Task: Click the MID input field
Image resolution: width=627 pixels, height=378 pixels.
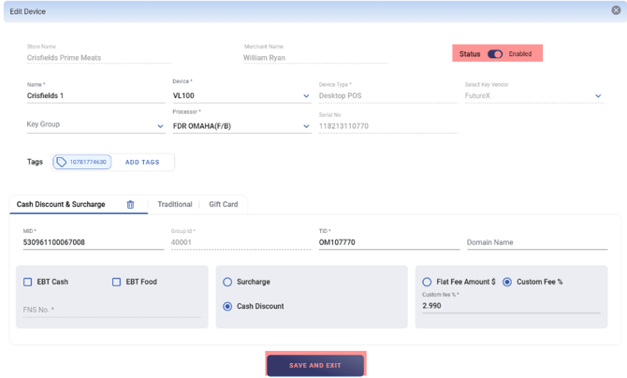Action: (93, 242)
